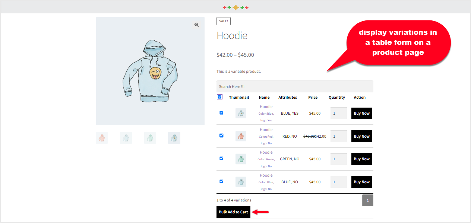The image size is (471, 223).
Task: Click the SALE! badge above the title
Action: (223, 21)
